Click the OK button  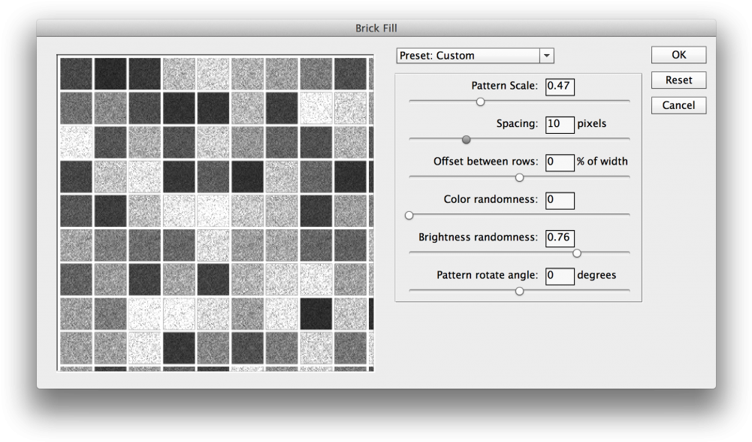[678, 54]
